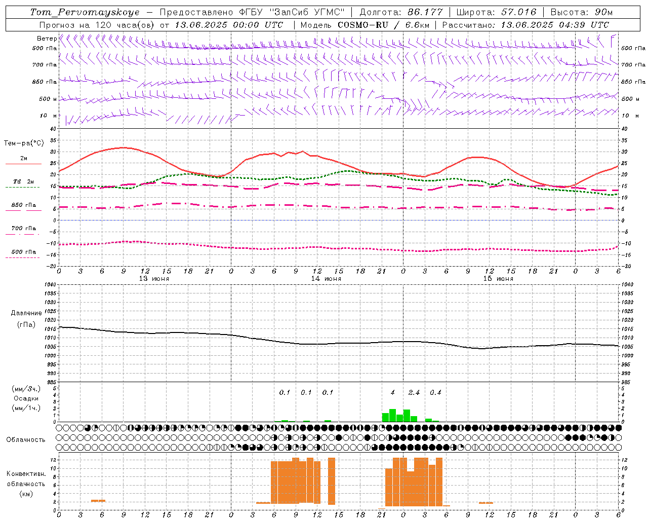Click the Tom_Pervomayskoye station title
648x519 pixels.
click(85, 12)
